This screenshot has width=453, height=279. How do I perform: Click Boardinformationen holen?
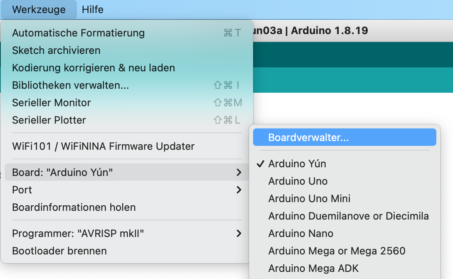(x=127, y=207)
